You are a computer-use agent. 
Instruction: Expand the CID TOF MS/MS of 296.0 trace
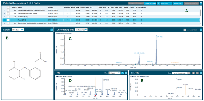click(131, 76)
